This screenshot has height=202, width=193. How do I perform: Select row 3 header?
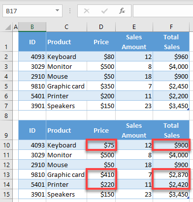[x=6, y=66]
